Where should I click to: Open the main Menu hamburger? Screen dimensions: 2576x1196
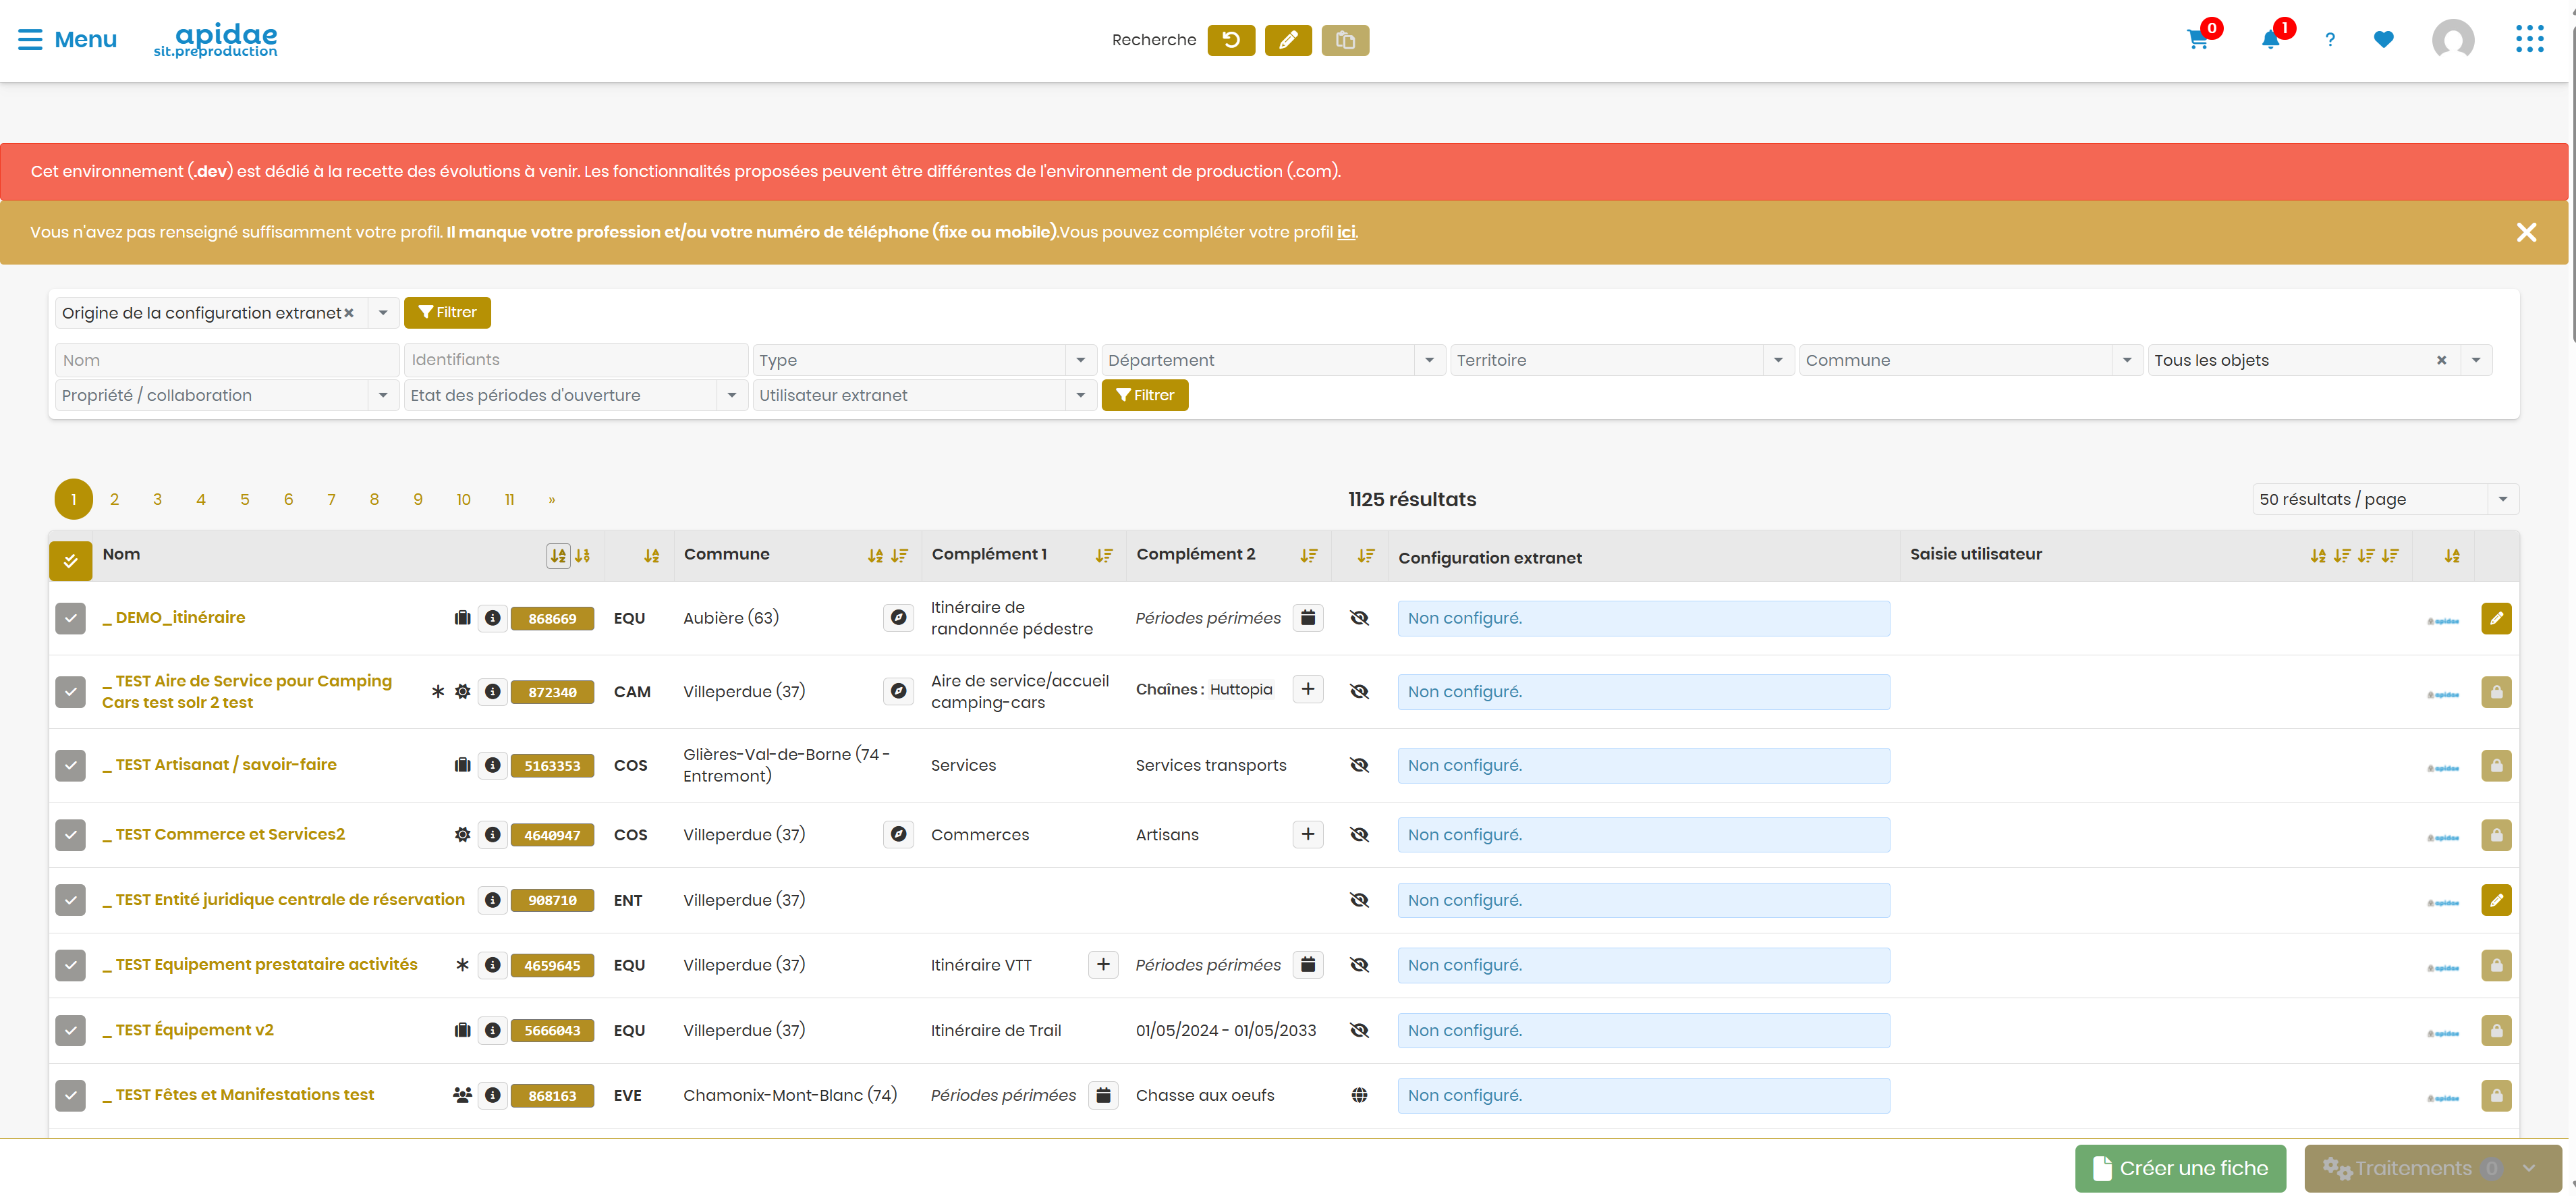point(67,40)
